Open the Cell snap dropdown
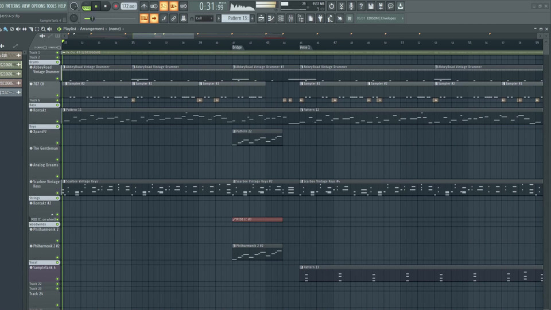The image size is (551, 310). 204,18
